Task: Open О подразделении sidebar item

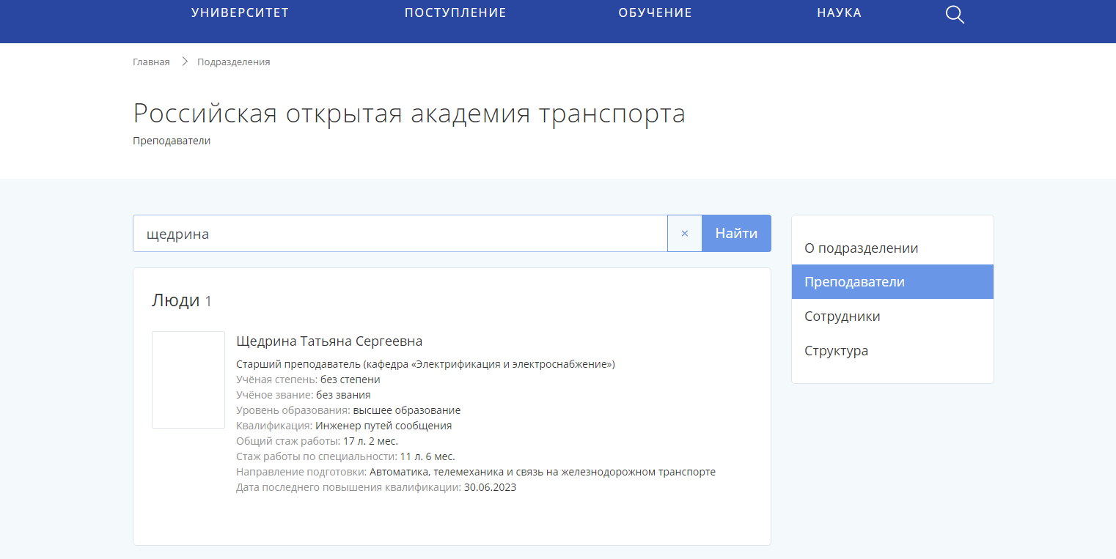Action: click(892, 248)
